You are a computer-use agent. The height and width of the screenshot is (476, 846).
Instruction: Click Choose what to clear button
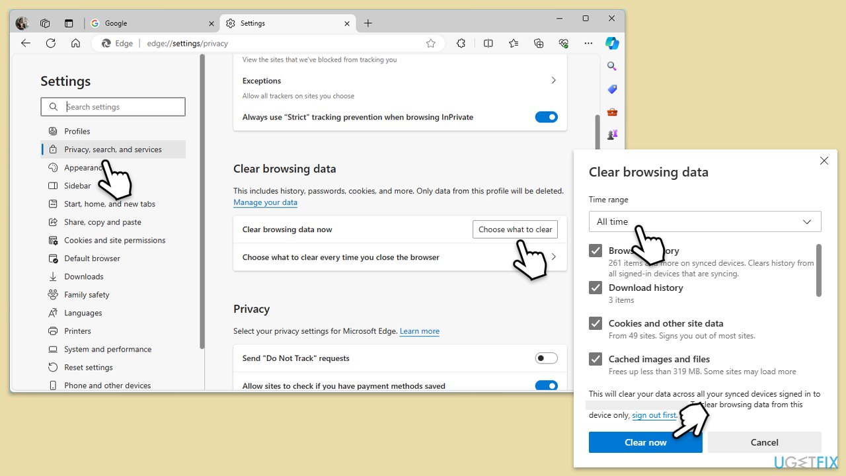pyautogui.click(x=516, y=229)
